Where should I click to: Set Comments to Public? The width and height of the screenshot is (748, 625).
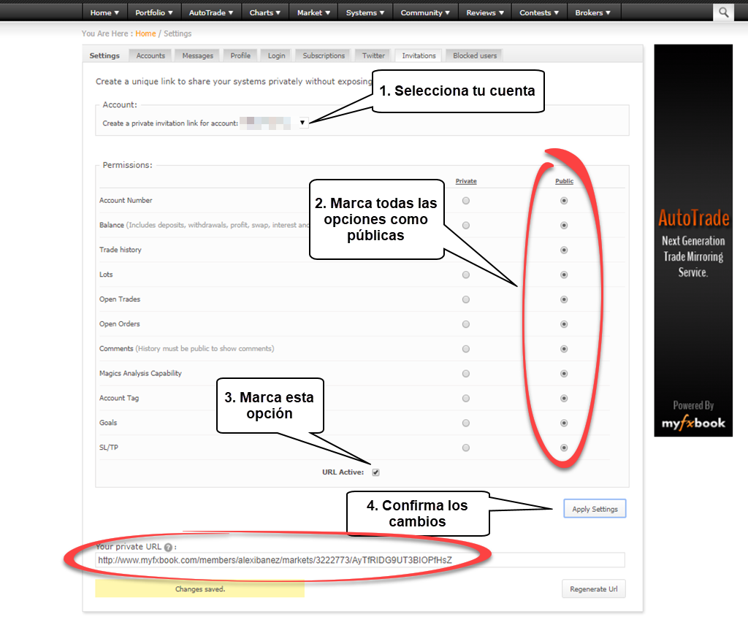(564, 350)
